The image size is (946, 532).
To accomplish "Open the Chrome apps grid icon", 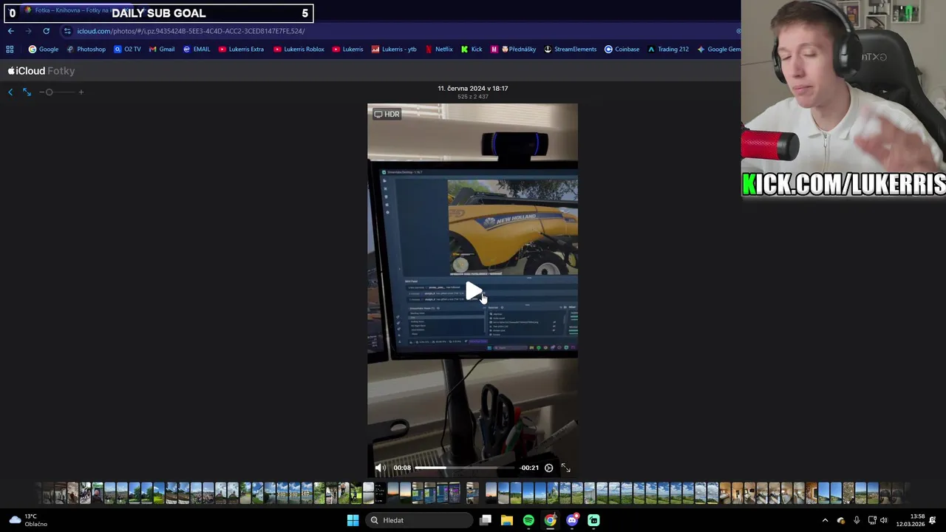I will coord(10,50).
